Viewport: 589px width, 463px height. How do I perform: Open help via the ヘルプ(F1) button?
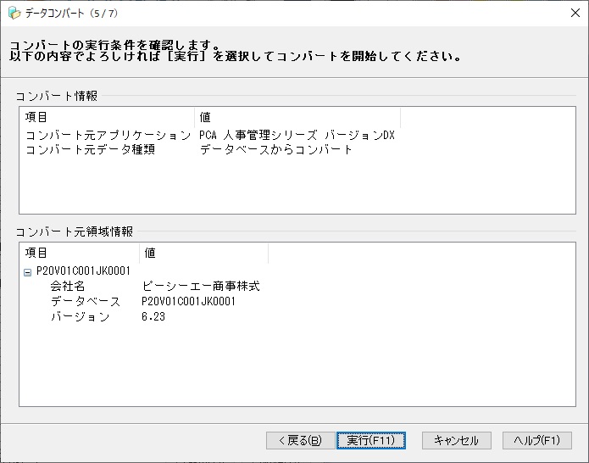(537, 440)
